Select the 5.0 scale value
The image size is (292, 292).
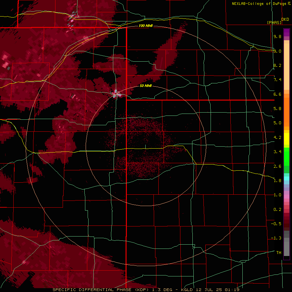click(x=277, y=123)
